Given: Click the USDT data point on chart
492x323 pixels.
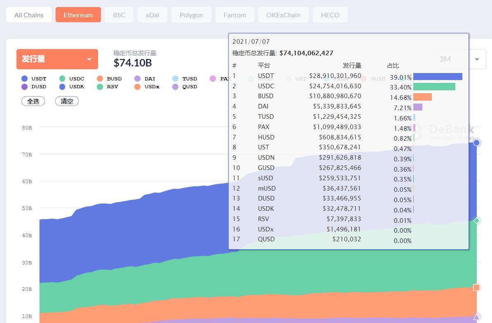Looking at the screenshot, I should 477,143.
